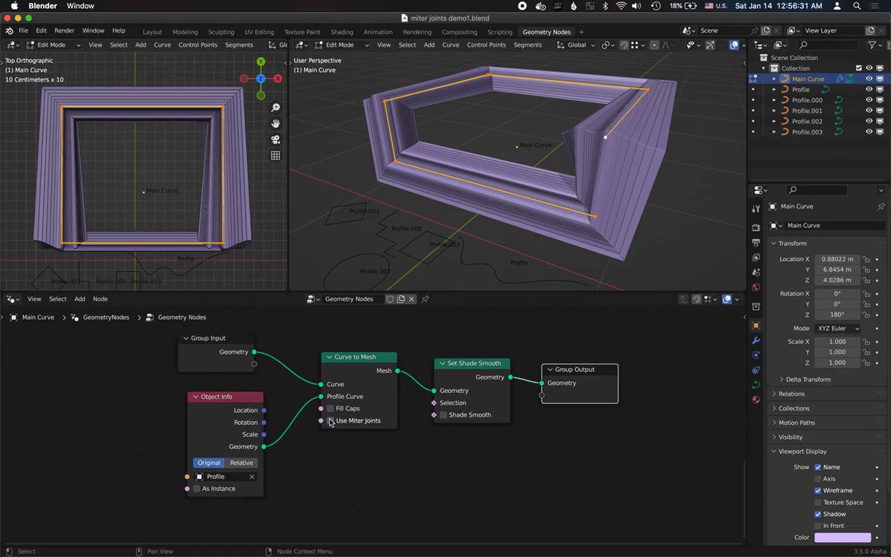The image size is (891, 557).
Task: Click the camera view icon in the left viewport
Action: point(275,140)
